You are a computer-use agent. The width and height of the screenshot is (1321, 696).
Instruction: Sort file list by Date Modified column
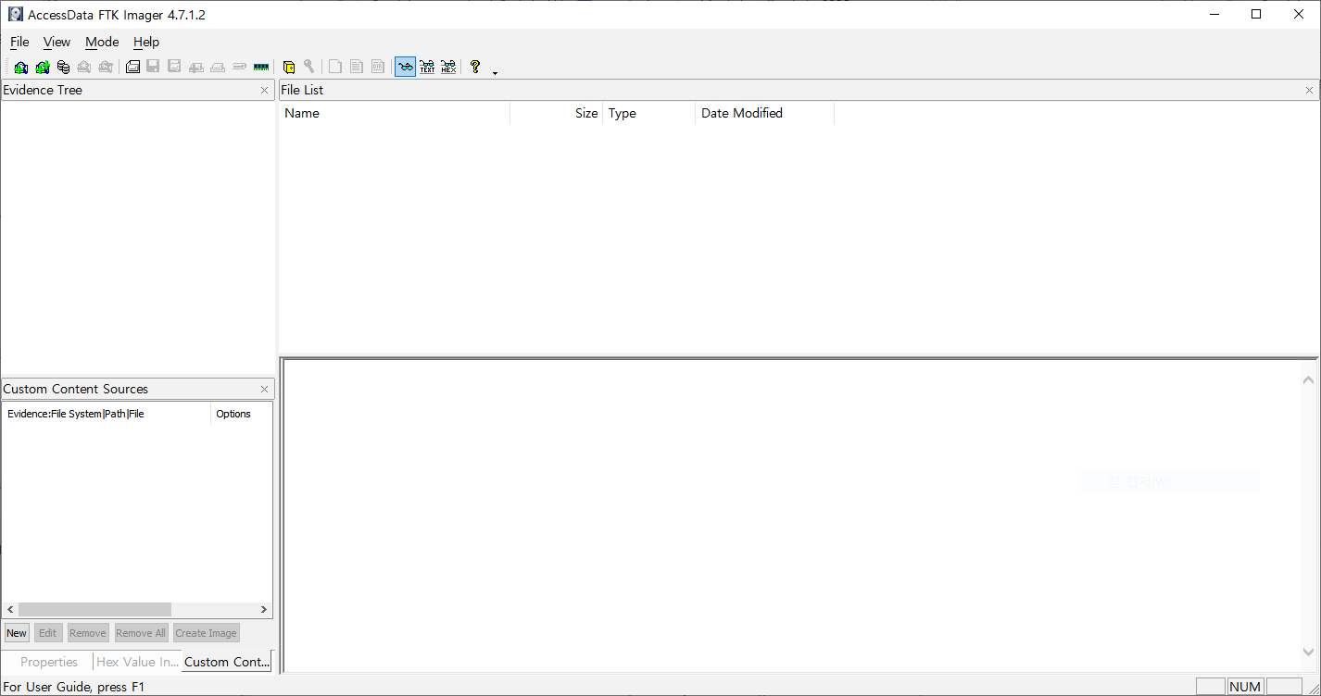tap(765, 113)
